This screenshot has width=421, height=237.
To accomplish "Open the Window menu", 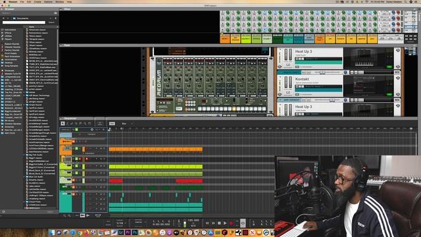I will (60, 1).
